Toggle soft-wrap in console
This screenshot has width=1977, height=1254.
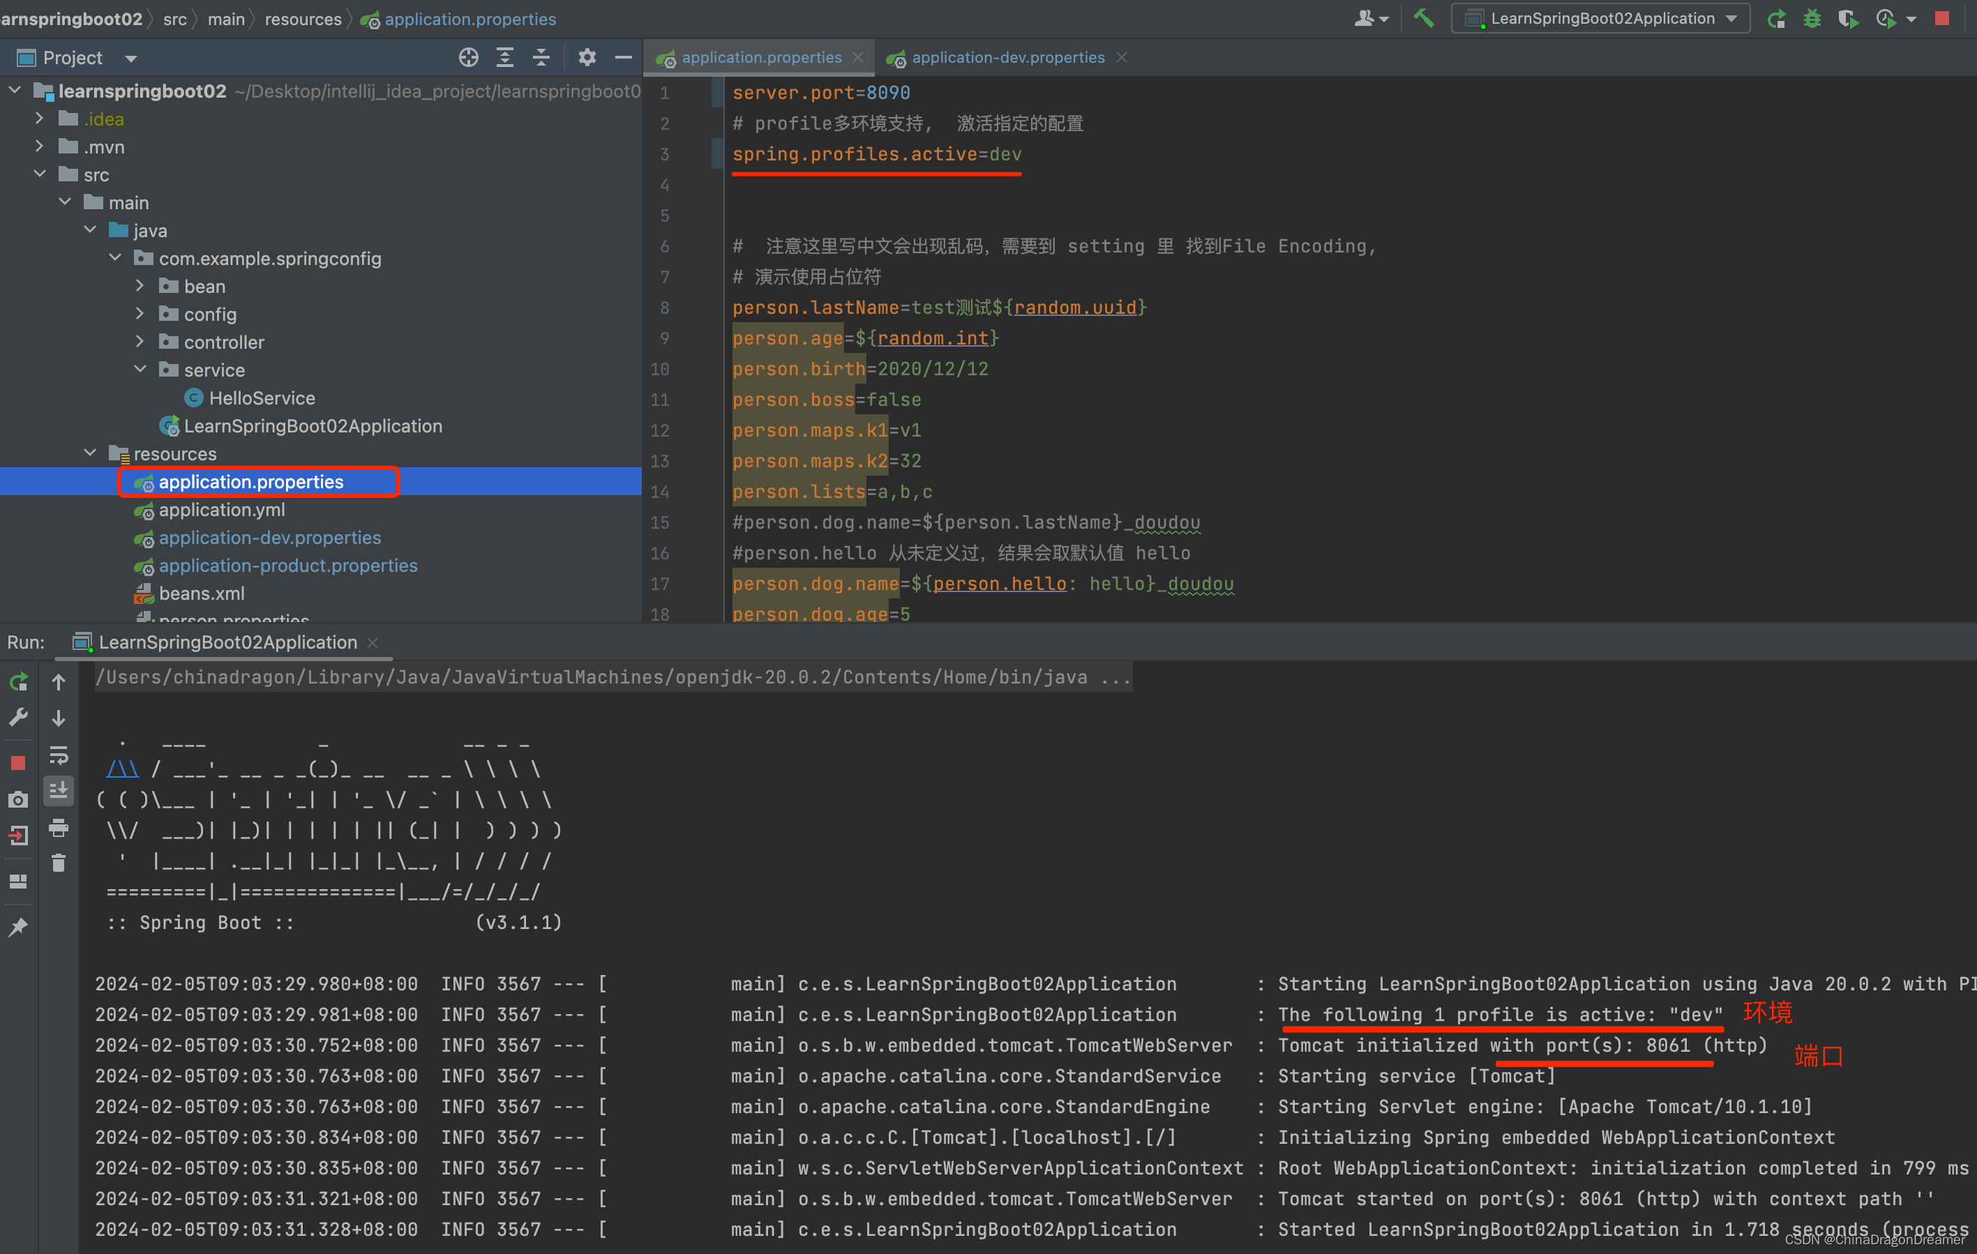click(x=59, y=755)
